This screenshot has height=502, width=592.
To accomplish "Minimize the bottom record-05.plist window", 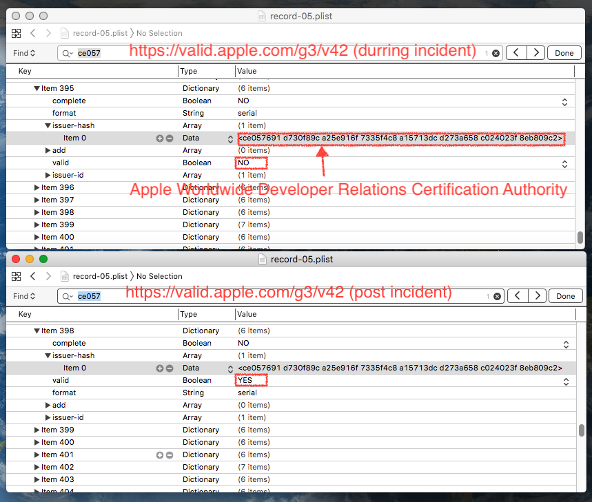I will click(x=30, y=259).
